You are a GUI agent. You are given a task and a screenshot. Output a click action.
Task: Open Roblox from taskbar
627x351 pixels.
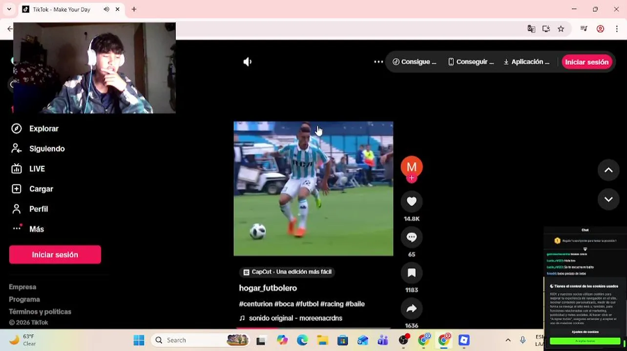tap(464, 340)
